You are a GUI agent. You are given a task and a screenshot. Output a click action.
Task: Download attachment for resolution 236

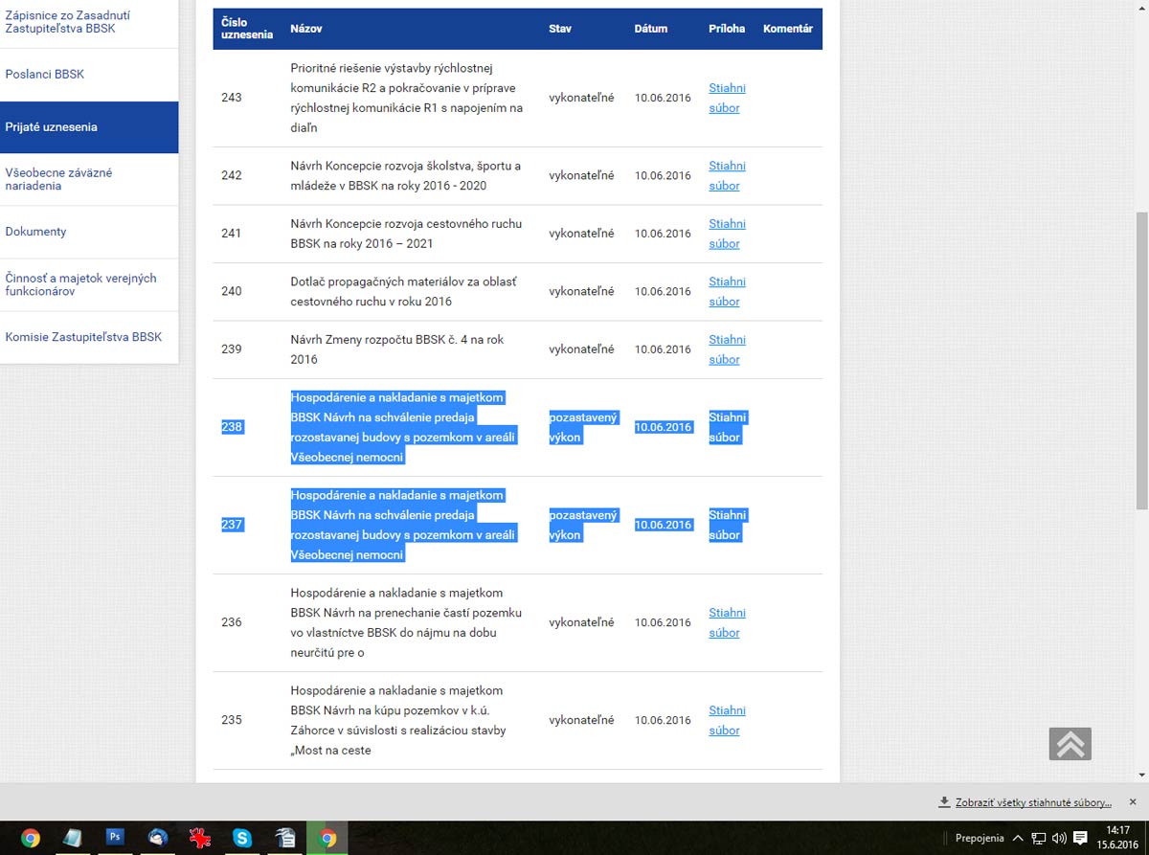727,622
